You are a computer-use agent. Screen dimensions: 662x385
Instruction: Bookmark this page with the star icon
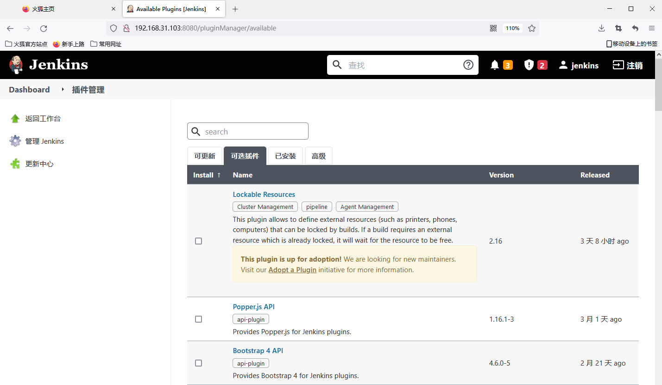coord(532,28)
